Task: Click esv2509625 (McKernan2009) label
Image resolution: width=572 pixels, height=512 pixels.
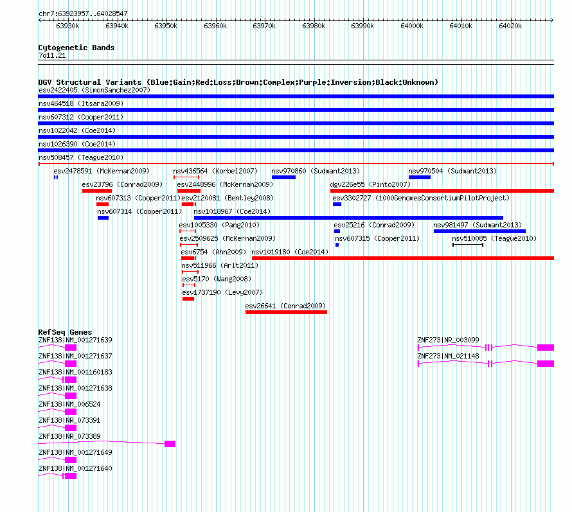Action: point(228,238)
